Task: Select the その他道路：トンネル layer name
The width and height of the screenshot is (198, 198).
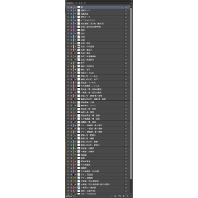Action: [90, 86]
